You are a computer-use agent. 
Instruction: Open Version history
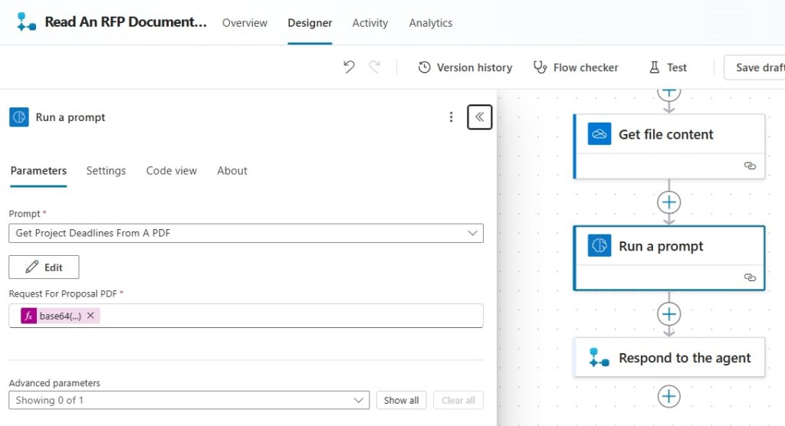pyautogui.click(x=465, y=67)
